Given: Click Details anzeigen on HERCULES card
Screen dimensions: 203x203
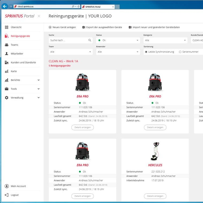Looking at the screenshot, I should [155, 196].
